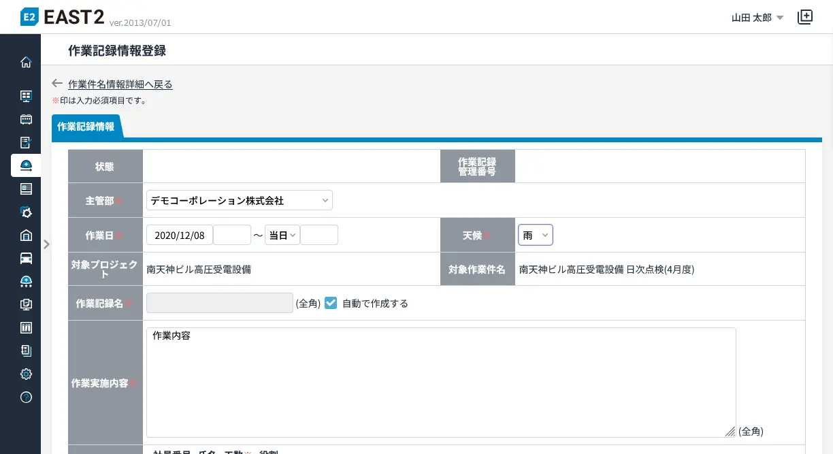Image resolution: width=833 pixels, height=454 pixels.
Task: Select the active helmet work icon
Action: (26, 165)
